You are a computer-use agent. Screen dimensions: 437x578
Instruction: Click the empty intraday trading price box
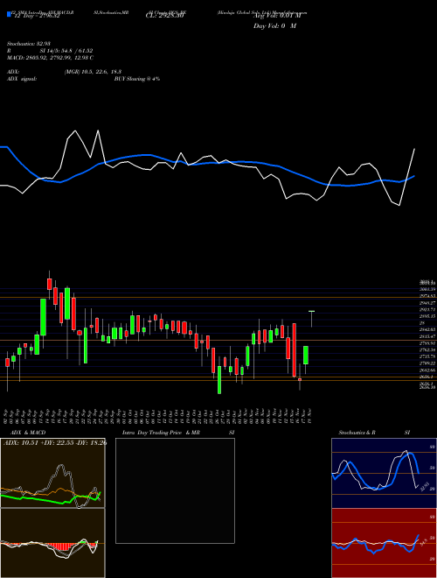175,490
